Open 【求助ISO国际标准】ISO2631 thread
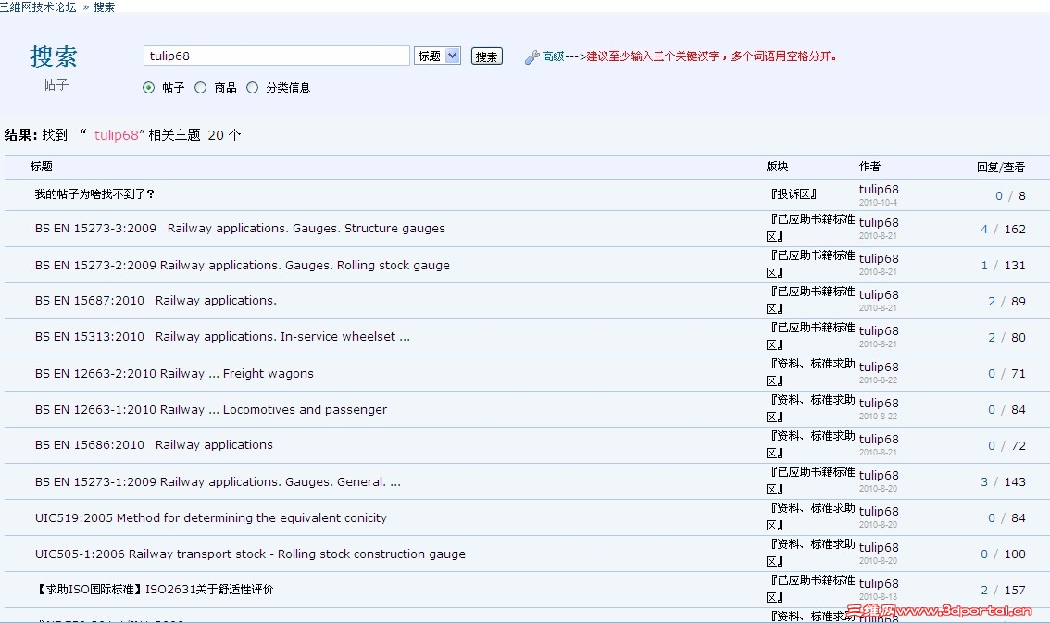Viewport: 1050px width, 623px height. point(154,590)
